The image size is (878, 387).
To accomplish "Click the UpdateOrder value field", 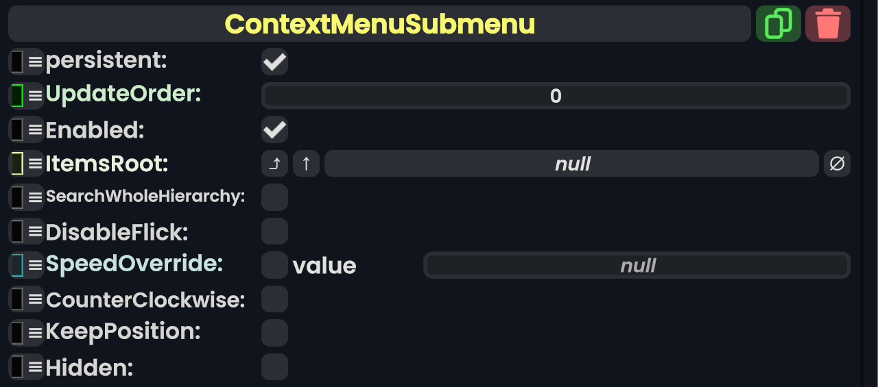I will 556,96.
